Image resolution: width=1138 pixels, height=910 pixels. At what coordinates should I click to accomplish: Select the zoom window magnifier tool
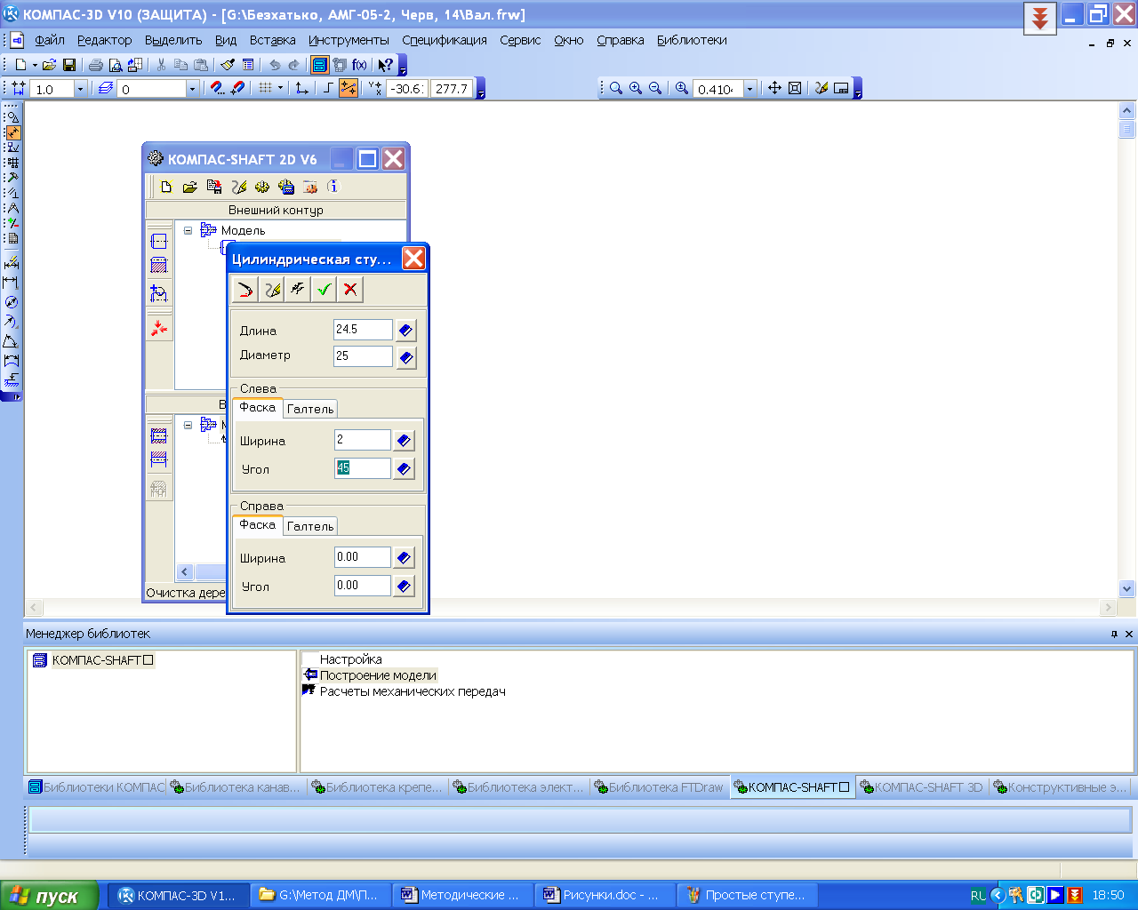[x=615, y=89]
